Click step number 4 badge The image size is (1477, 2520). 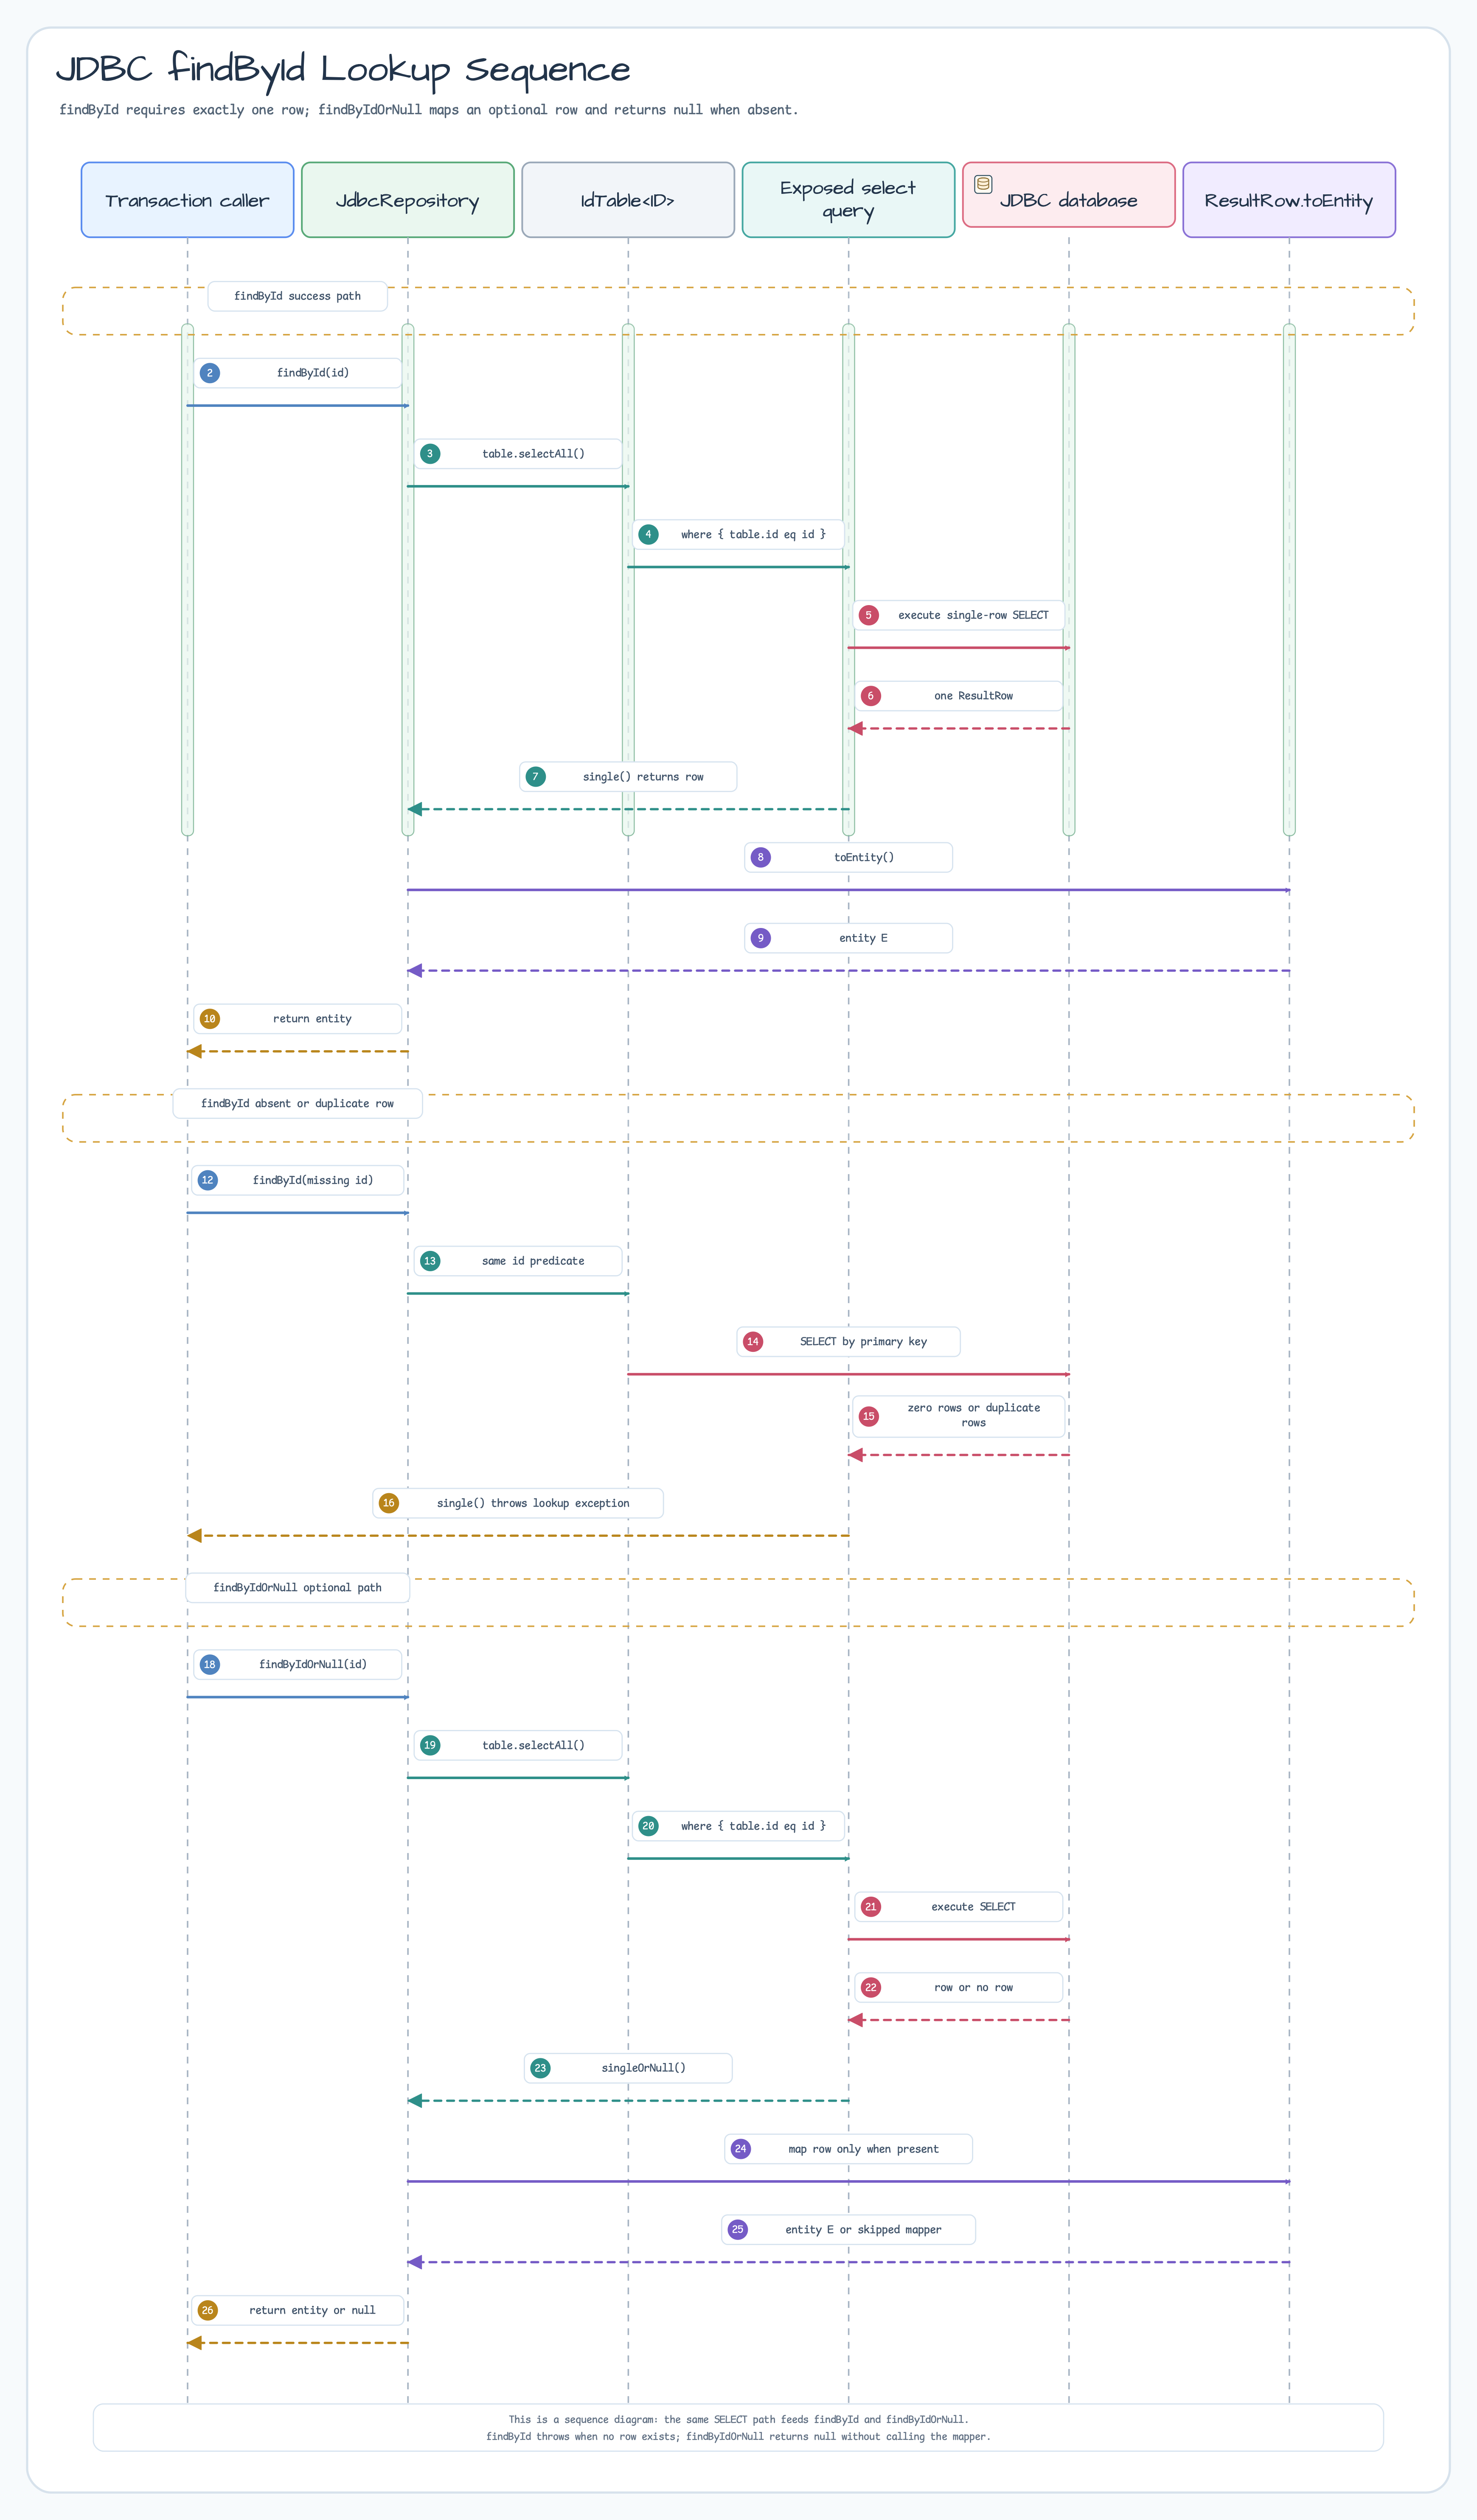(x=648, y=534)
